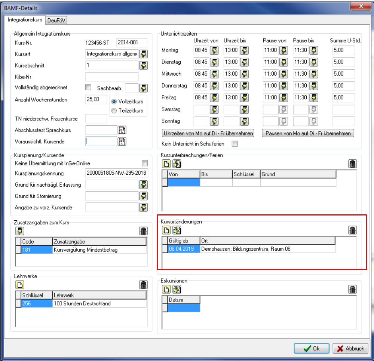Image resolution: width=374 pixels, height=361 pixels.
Task: Open calendar for Abschlusstest Sprachkurs
Action: pos(122,130)
